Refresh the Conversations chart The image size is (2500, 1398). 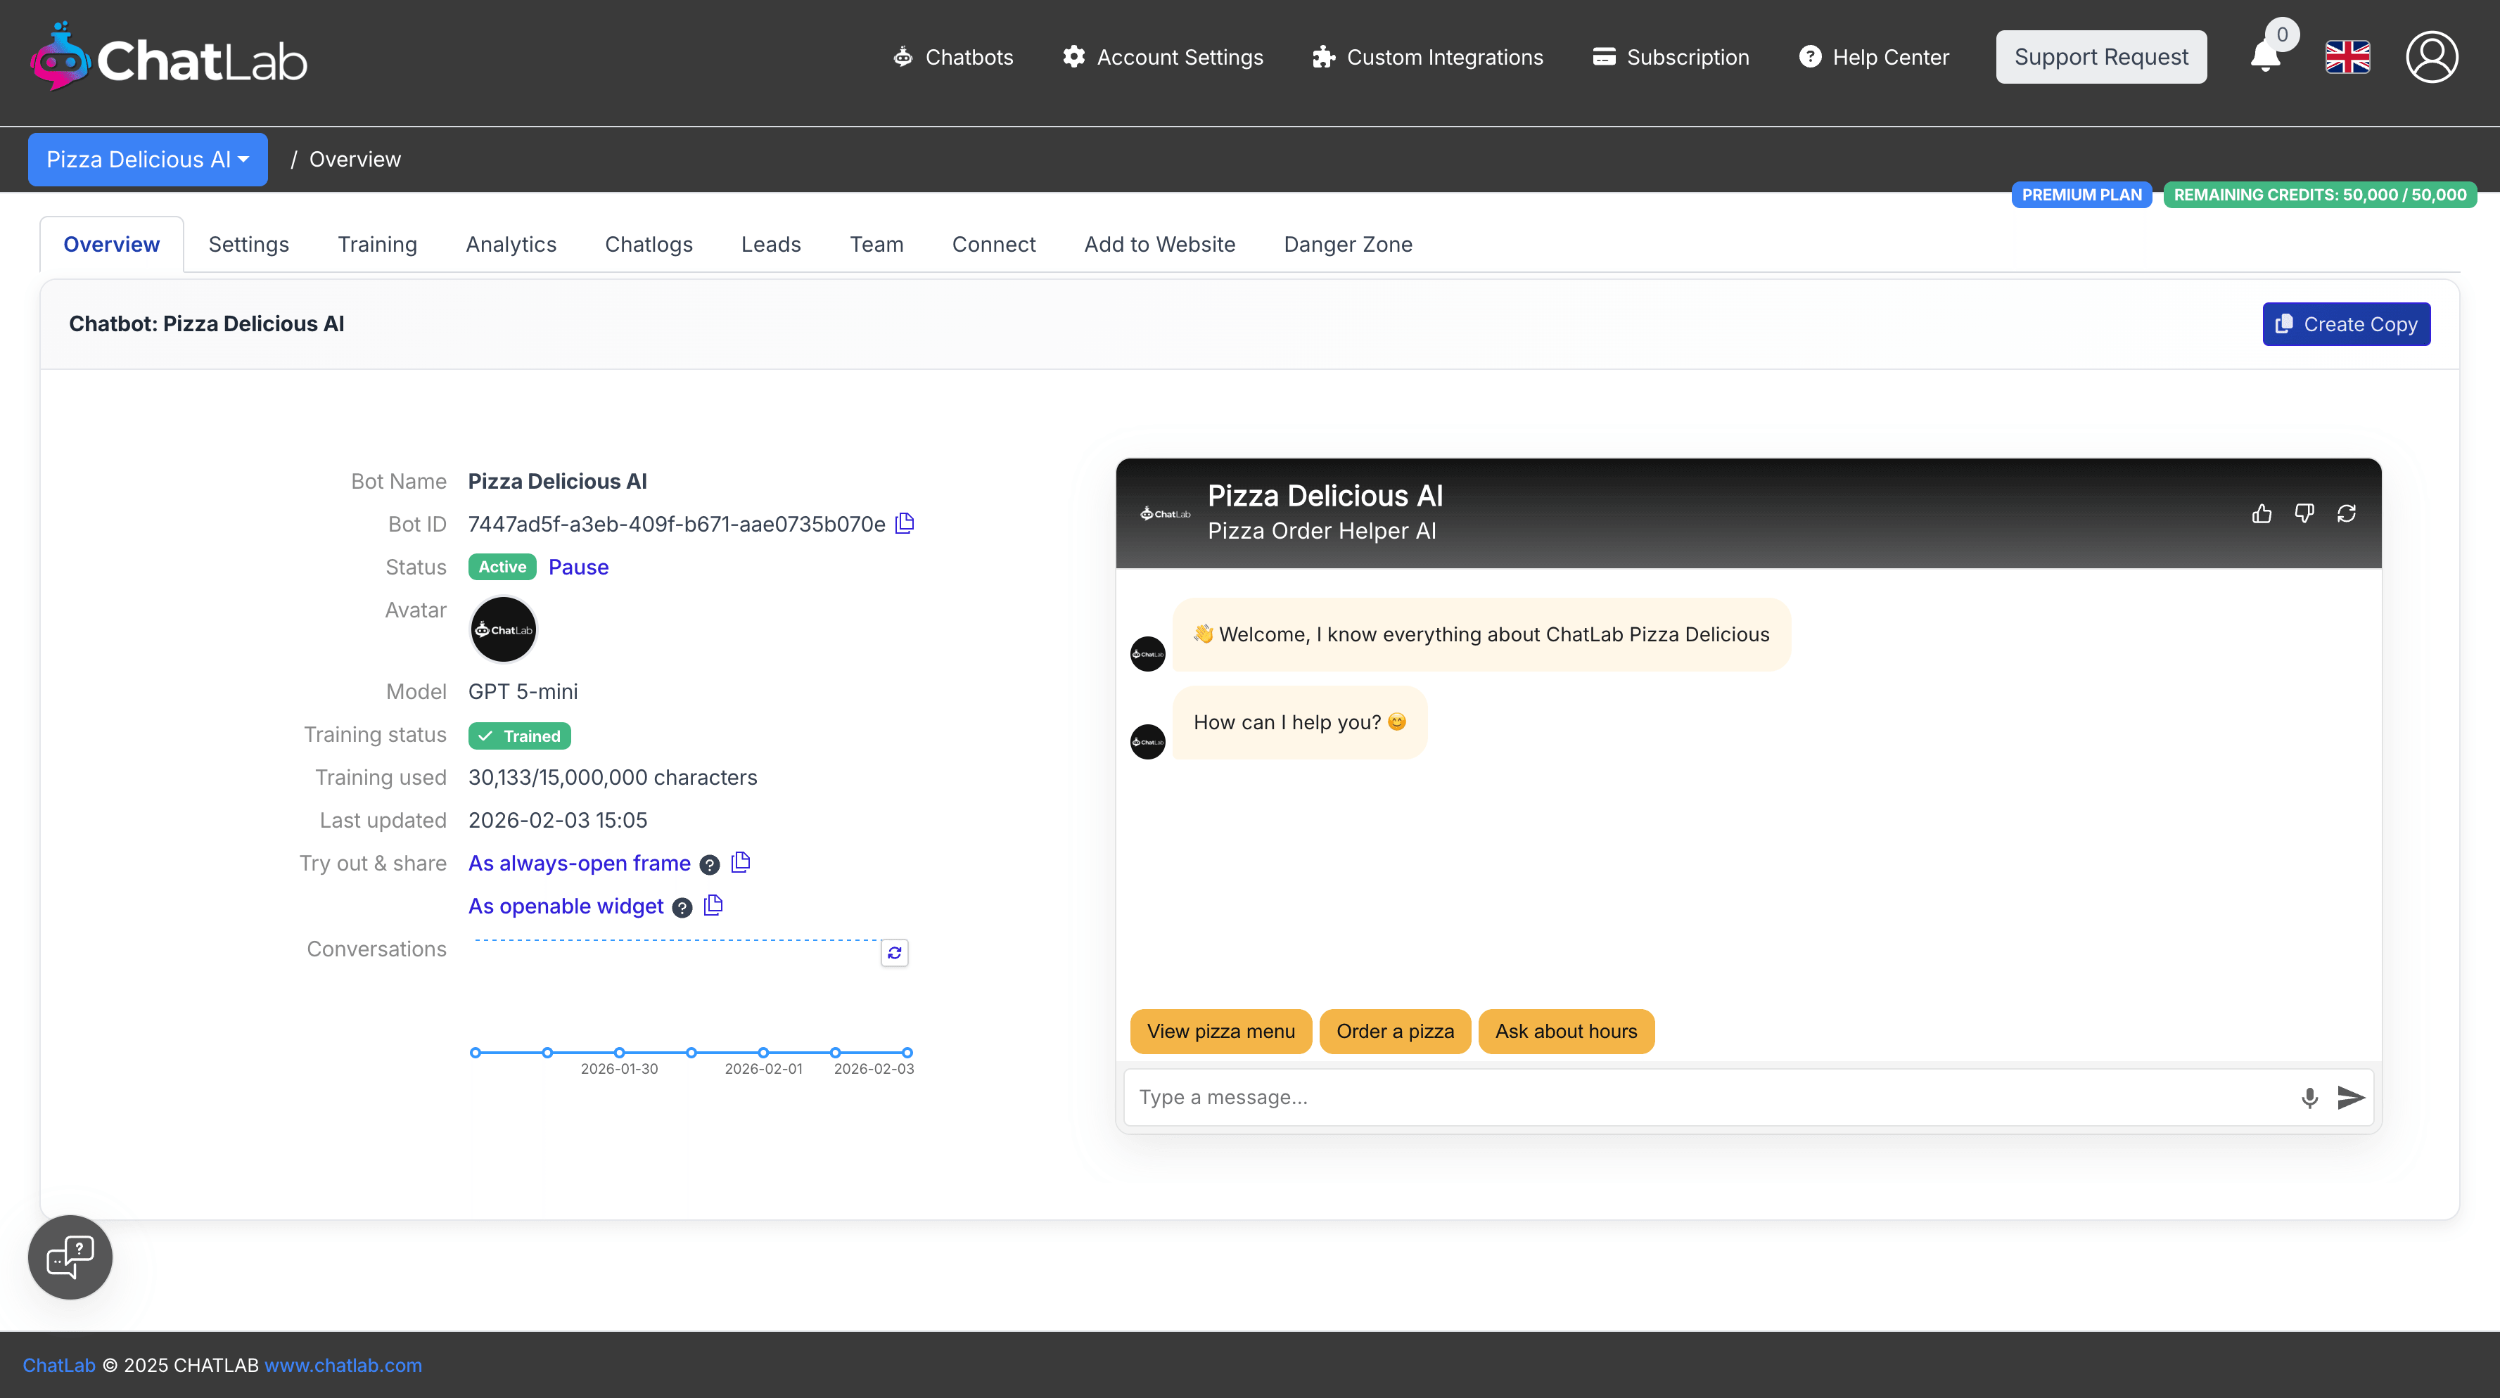click(x=894, y=953)
